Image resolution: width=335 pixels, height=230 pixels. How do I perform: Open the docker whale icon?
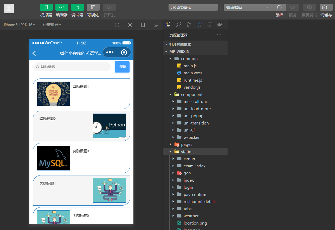click(x=220, y=24)
